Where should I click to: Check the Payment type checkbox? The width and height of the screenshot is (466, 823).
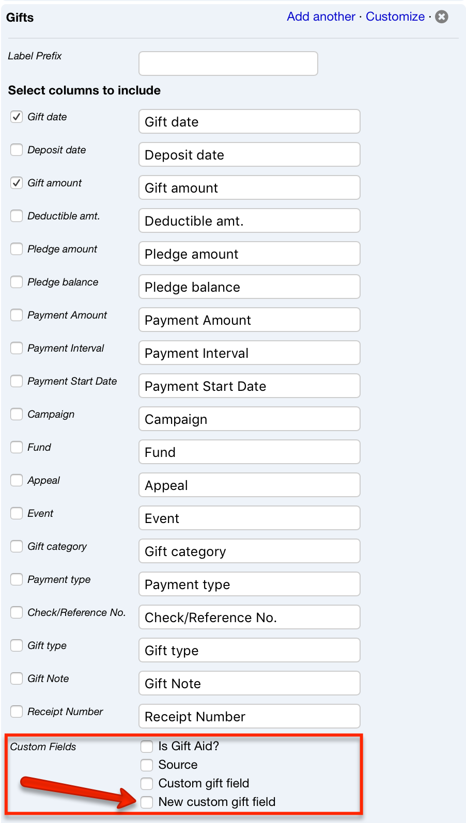(16, 579)
